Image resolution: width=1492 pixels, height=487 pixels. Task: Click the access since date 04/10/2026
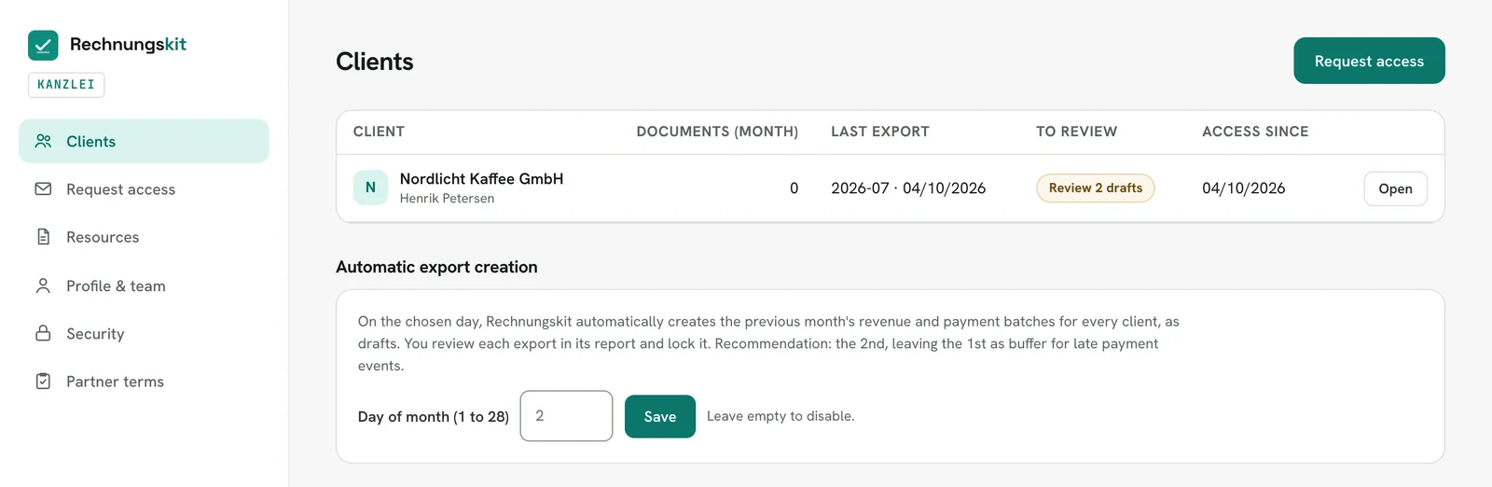tap(1243, 188)
